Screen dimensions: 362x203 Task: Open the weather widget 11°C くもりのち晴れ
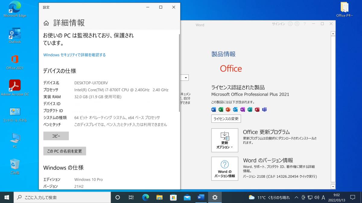269,198
